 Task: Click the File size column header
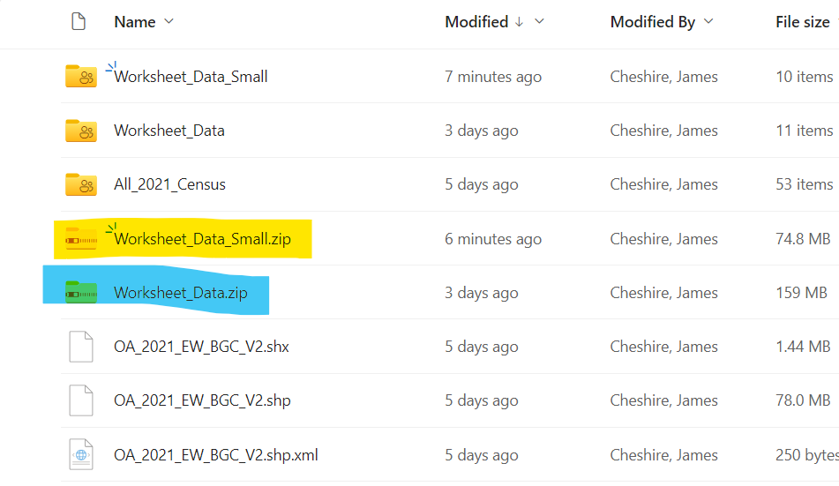pyautogui.click(x=802, y=22)
